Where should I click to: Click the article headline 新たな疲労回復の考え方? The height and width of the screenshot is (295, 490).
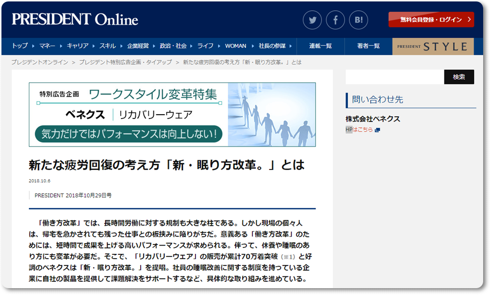167,165
